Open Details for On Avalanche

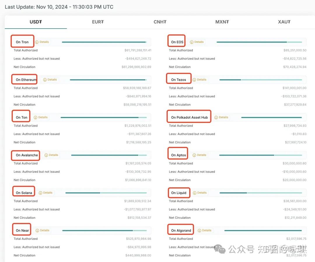point(51,155)
